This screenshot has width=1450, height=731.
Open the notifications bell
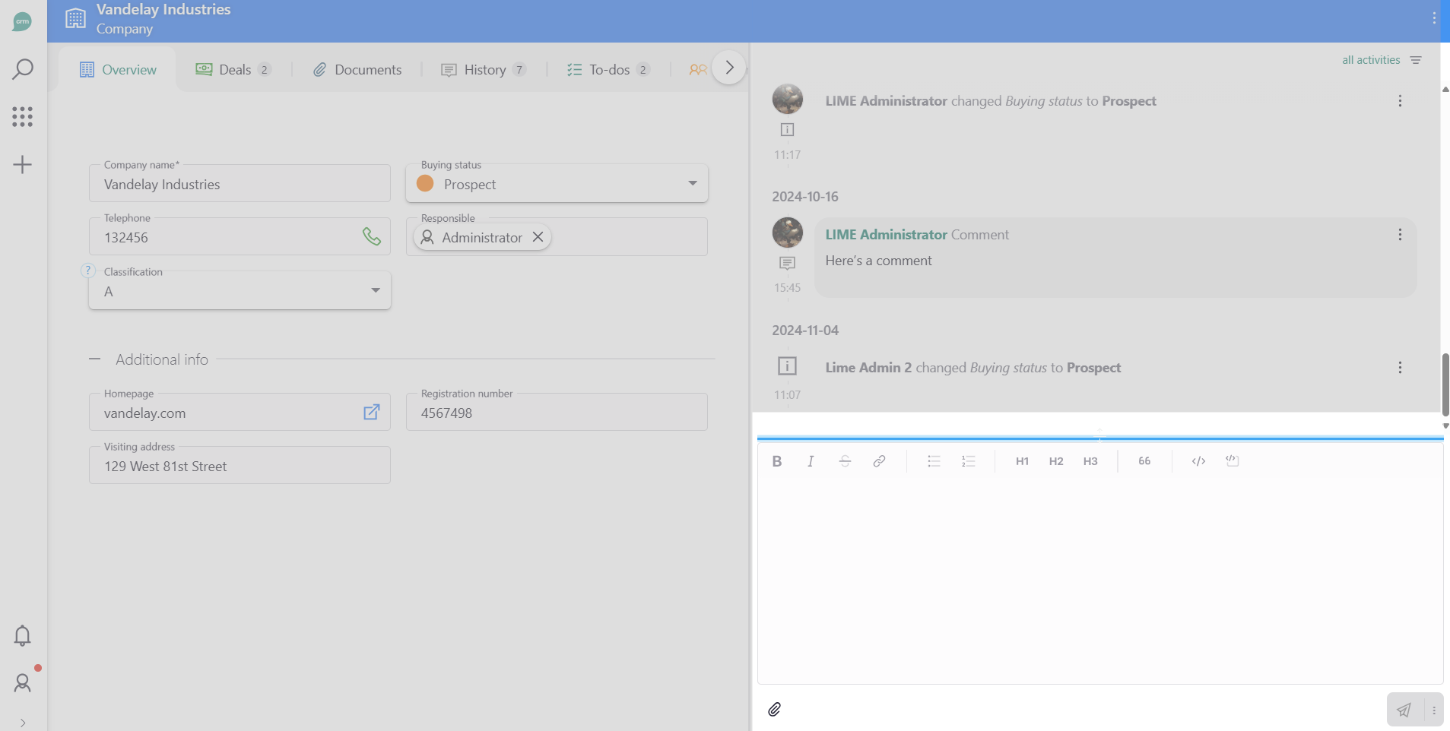click(x=23, y=635)
